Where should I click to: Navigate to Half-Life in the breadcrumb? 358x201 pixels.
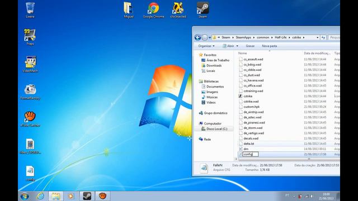click(x=281, y=37)
